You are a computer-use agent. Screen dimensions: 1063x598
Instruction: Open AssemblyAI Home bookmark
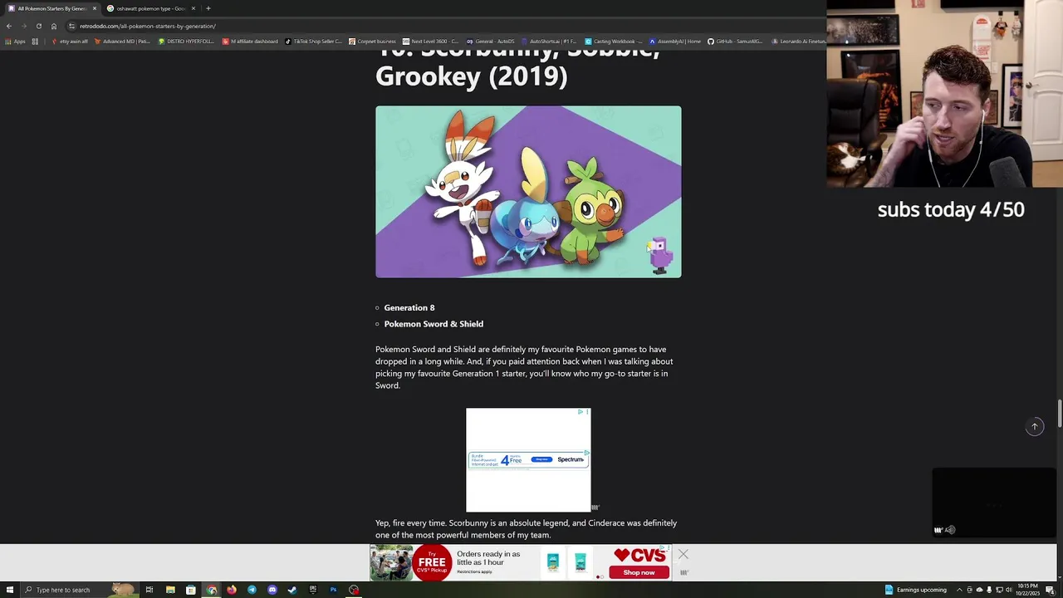(x=675, y=42)
